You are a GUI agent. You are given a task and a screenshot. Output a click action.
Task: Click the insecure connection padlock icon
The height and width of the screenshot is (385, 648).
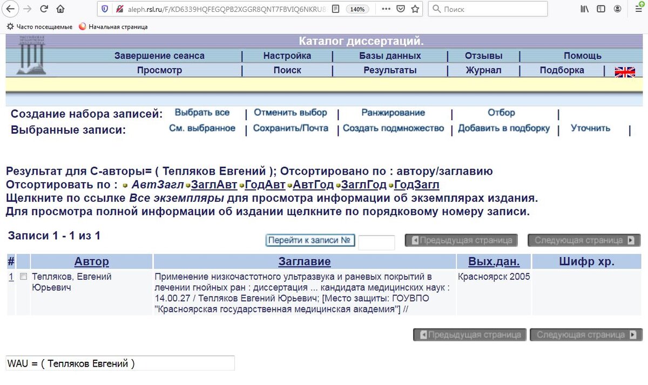[x=119, y=9]
